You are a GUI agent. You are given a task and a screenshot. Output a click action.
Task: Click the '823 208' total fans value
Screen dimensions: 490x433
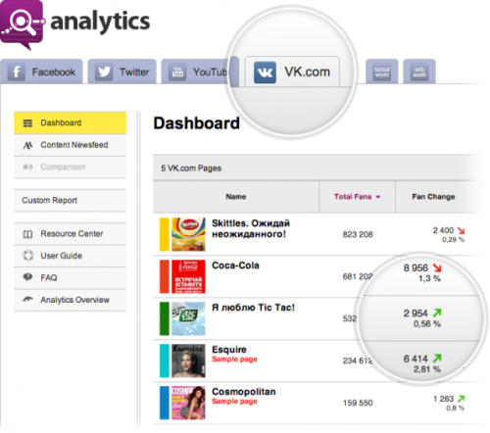[x=358, y=234]
